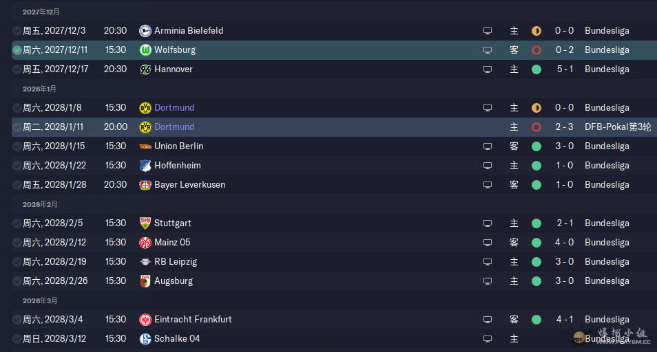The width and height of the screenshot is (657, 352).
Task: Select the Hoffenheim fixture row on 2028/1/22
Action: tap(335, 166)
